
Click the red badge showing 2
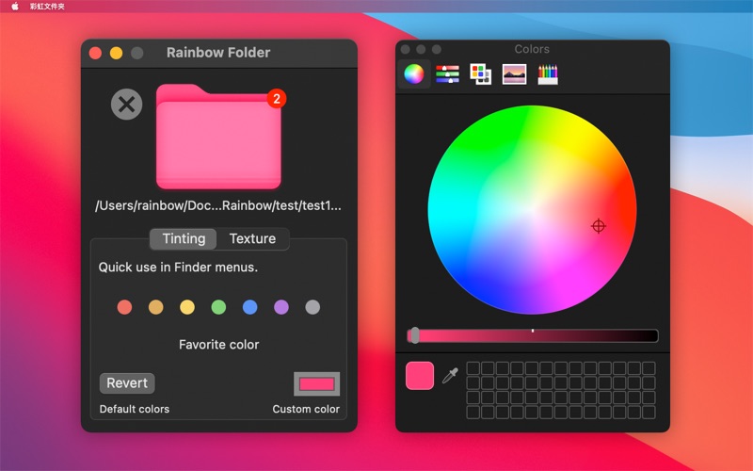(277, 99)
